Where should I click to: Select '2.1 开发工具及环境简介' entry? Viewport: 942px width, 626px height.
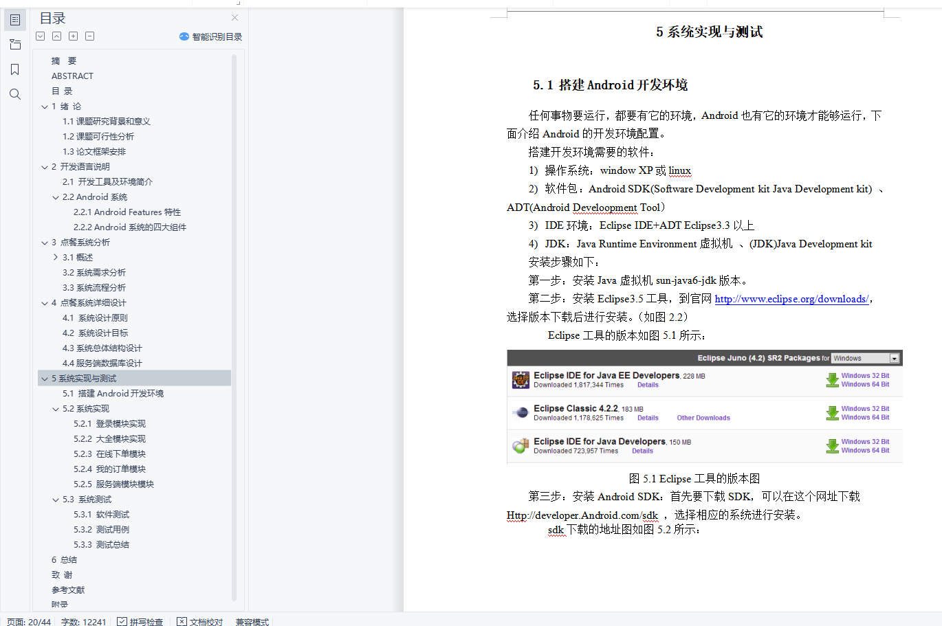tap(108, 182)
